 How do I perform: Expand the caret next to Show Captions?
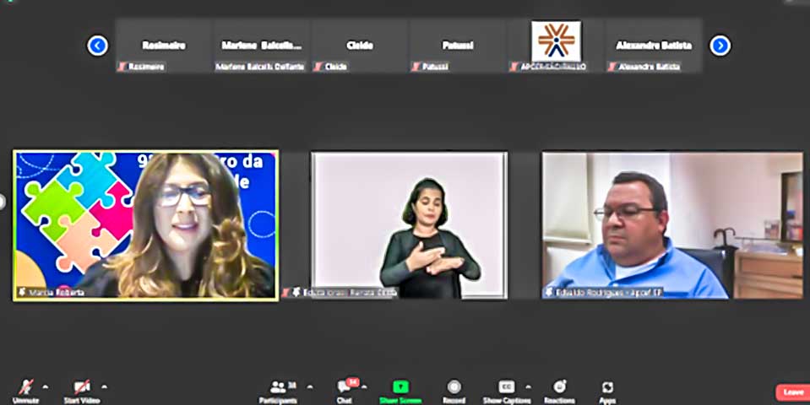coord(529,386)
